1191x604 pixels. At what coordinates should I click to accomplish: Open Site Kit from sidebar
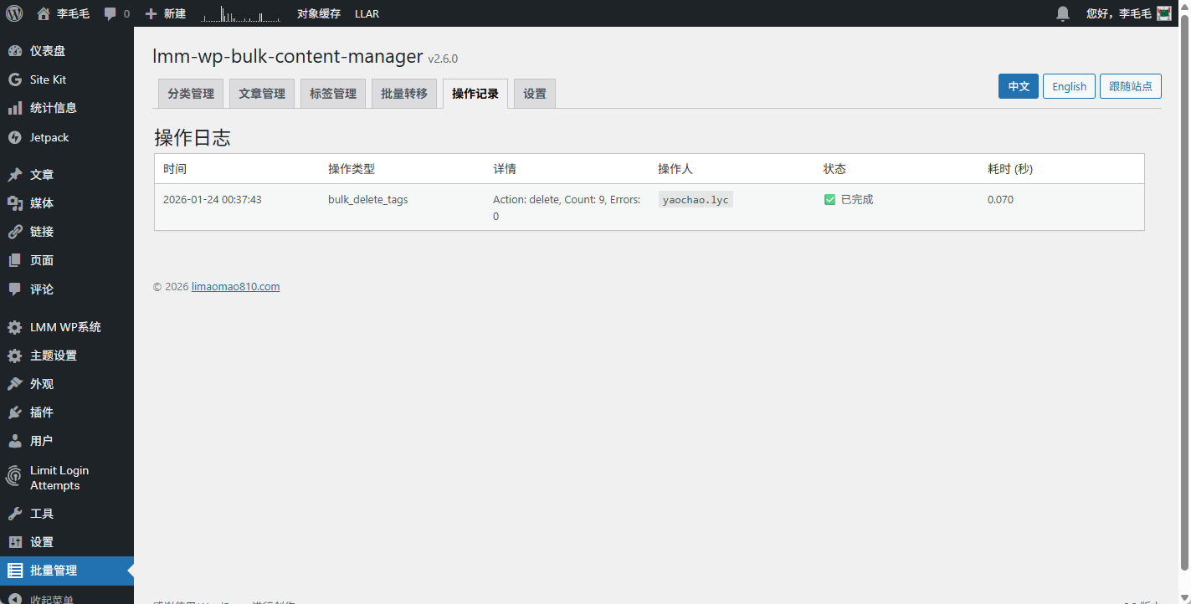point(48,79)
